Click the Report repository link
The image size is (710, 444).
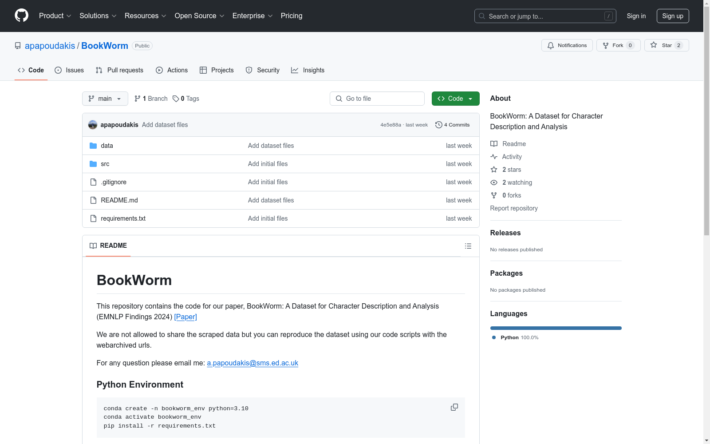tap(514, 208)
